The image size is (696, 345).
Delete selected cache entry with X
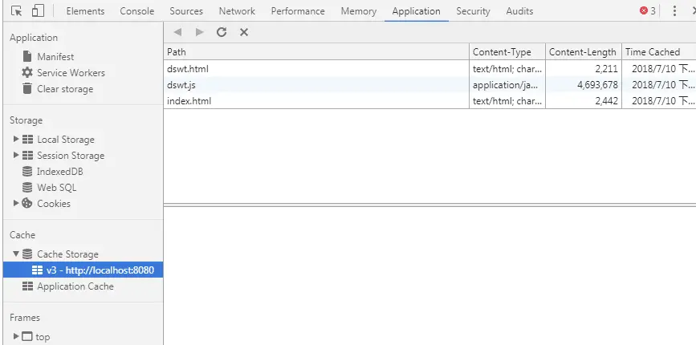pos(244,32)
